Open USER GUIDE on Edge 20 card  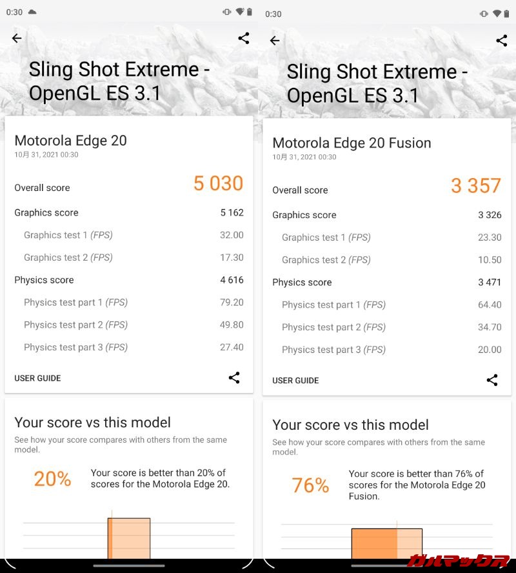[x=37, y=378]
